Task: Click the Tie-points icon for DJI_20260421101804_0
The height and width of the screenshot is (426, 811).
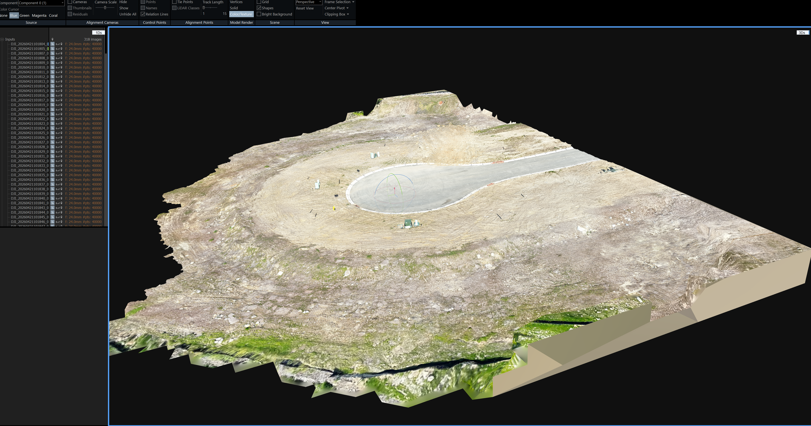Action: coord(53,44)
